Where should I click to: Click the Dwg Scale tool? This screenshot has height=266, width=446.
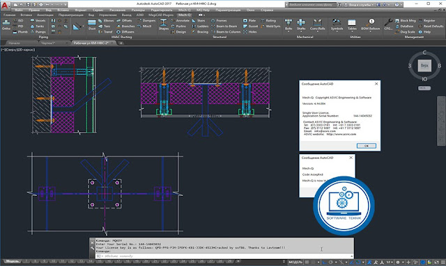pos(405,32)
